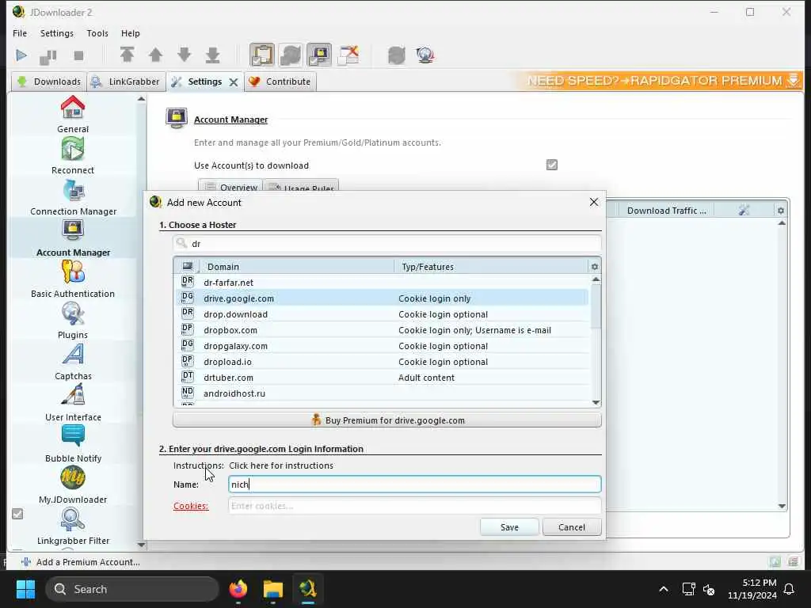Screen dimensions: 811x608
Task: Sort hoster list by Typ/Features column
Action: coord(491,267)
